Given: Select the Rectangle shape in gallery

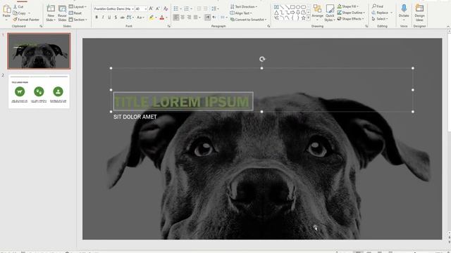Looking at the screenshot, I should [292, 7].
